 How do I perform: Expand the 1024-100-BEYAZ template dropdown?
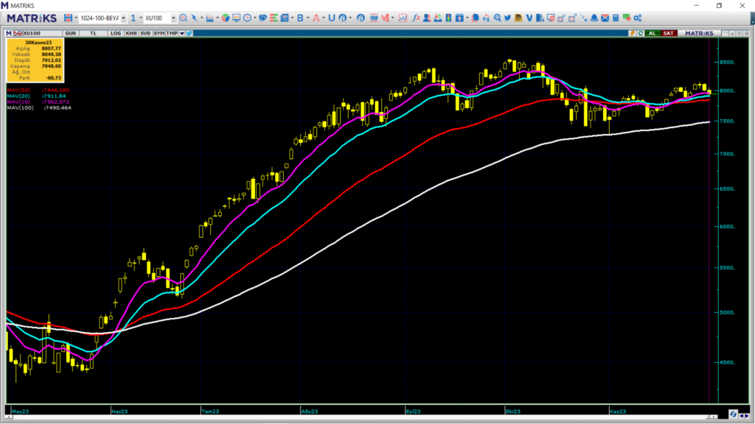pyautogui.click(x=123, y=18)
